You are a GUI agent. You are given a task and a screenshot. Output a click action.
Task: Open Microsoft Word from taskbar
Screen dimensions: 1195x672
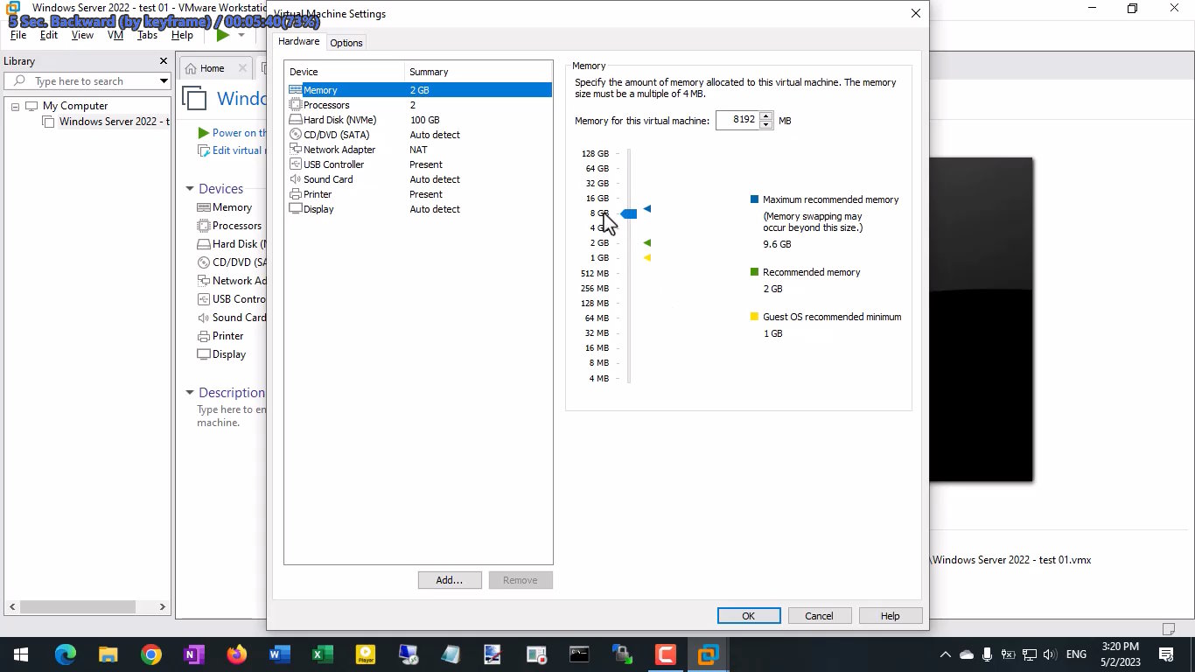[279, 654]
